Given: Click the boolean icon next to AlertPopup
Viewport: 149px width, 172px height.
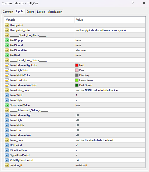Looking at the screenshot, I should coord(7,40).
